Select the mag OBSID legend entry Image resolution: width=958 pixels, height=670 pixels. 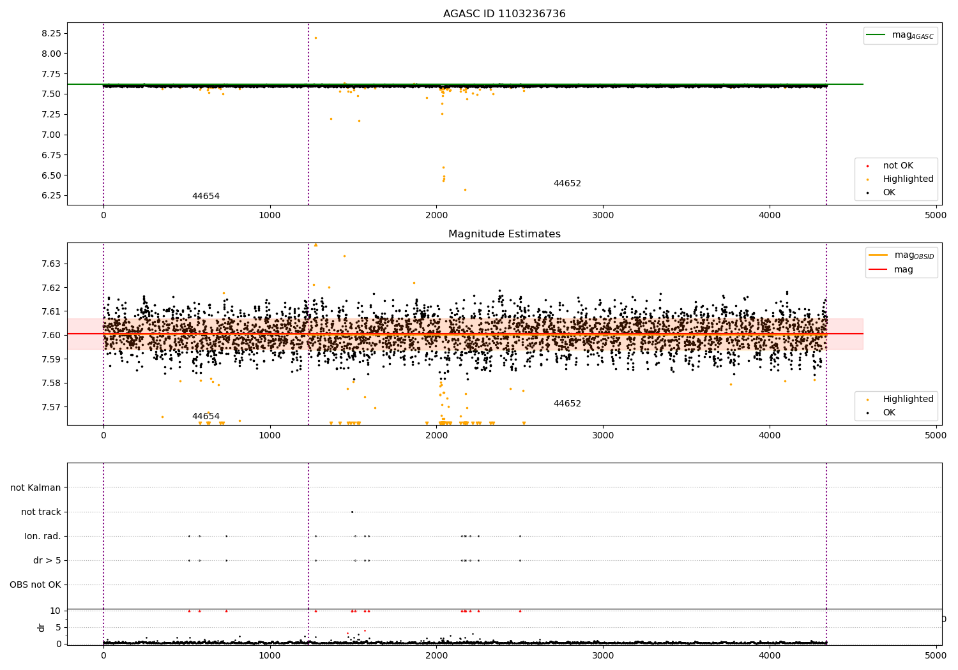tap(901, 256)
